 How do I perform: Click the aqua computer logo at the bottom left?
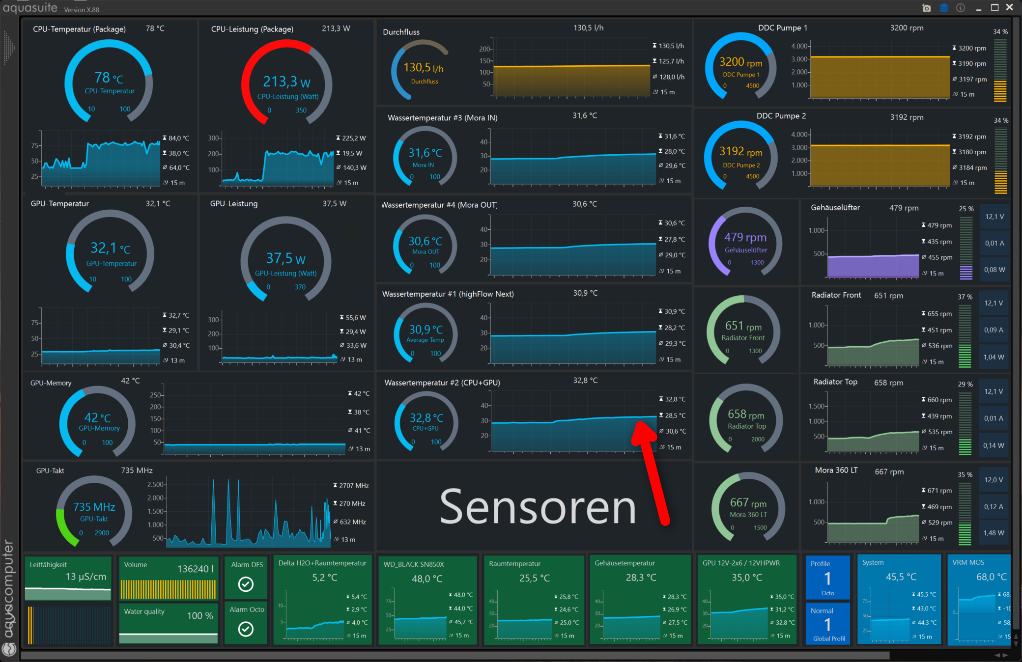pyautogui.click(x=9, y=649)
